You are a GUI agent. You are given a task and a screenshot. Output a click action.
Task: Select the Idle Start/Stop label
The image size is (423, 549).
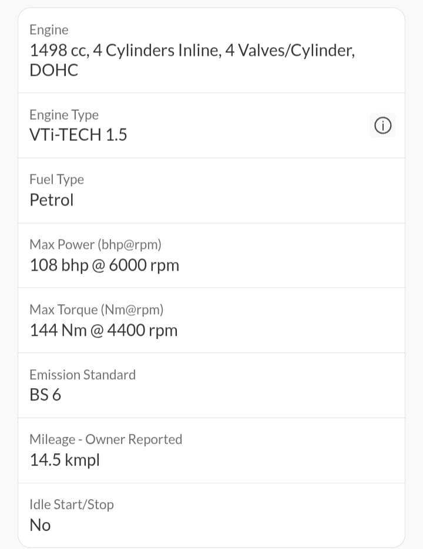click(72, 504)
